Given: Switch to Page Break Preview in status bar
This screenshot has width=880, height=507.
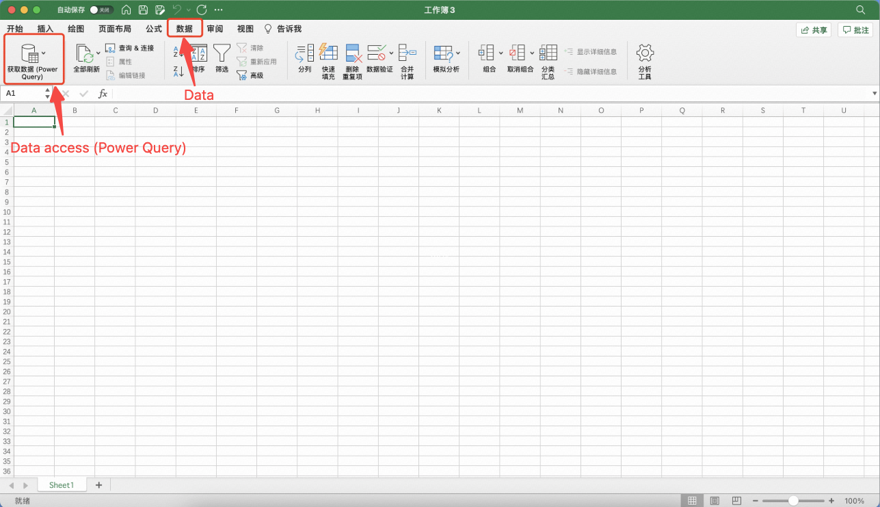Looking at the screenshot, I should pyautogui.click(x=736, y=501).
